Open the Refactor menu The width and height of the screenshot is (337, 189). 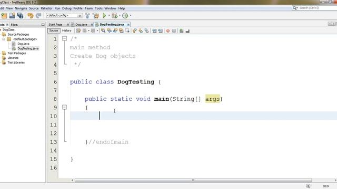[47, 8]
